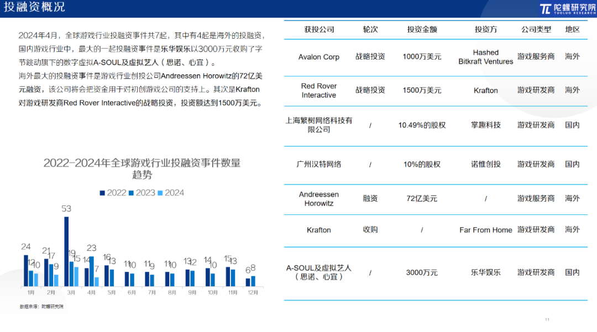Click the 3月 axis label
The width and height of the screenshot is (597, 332).
point(71,292)
